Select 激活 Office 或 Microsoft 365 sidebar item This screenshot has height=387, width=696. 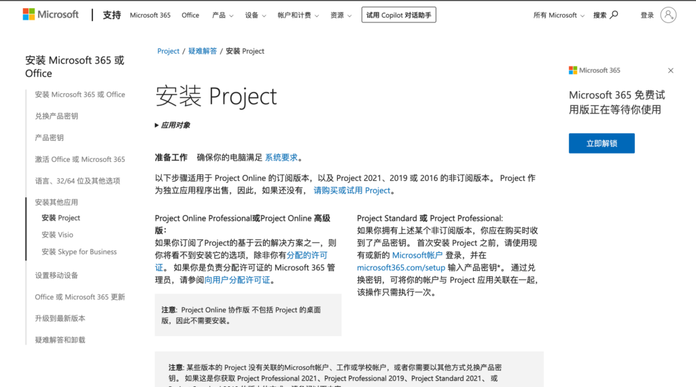[80, 159]
